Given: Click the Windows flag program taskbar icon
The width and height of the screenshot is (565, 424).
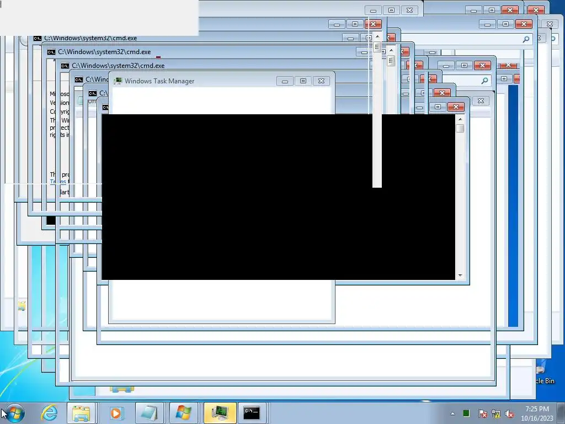Looking at the screenshot, I should 183,413.
